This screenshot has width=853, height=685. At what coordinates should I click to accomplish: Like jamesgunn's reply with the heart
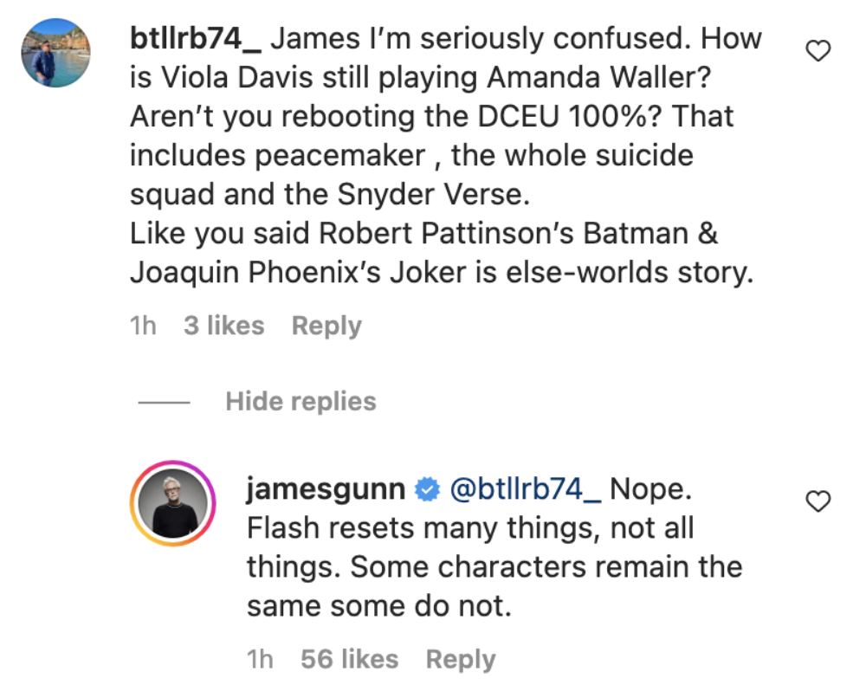coord(817,501)
